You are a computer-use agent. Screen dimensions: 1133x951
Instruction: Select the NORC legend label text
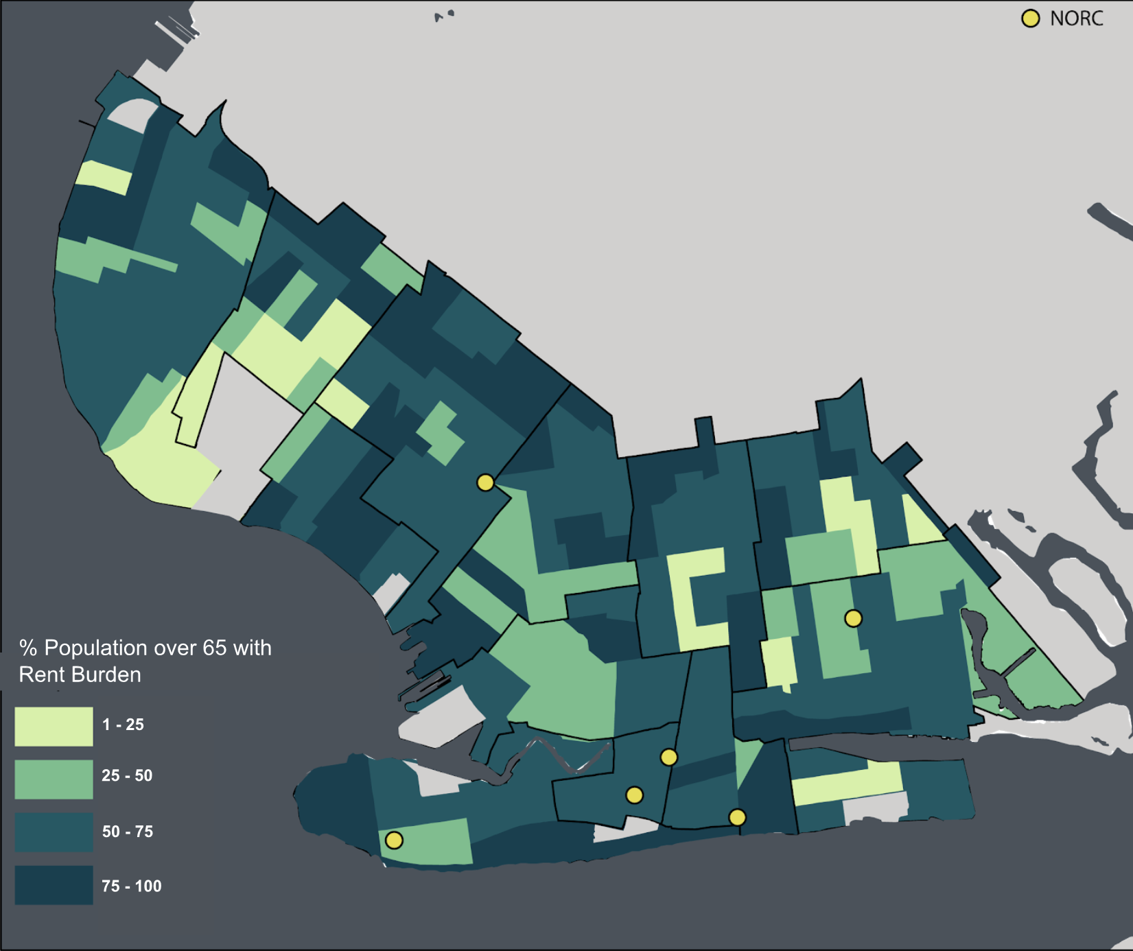coord(1076,19)
